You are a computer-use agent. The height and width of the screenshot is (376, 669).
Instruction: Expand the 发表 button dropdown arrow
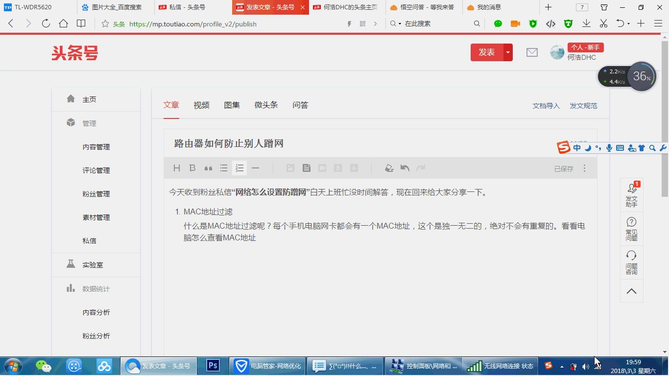coord(508,52)
